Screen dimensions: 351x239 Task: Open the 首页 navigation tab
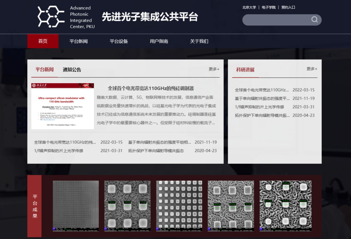[x=43, y=41]
